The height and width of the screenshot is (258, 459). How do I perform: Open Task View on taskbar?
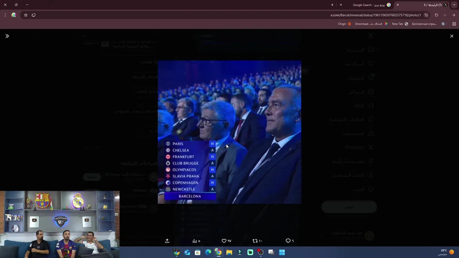tap(271, 253)
